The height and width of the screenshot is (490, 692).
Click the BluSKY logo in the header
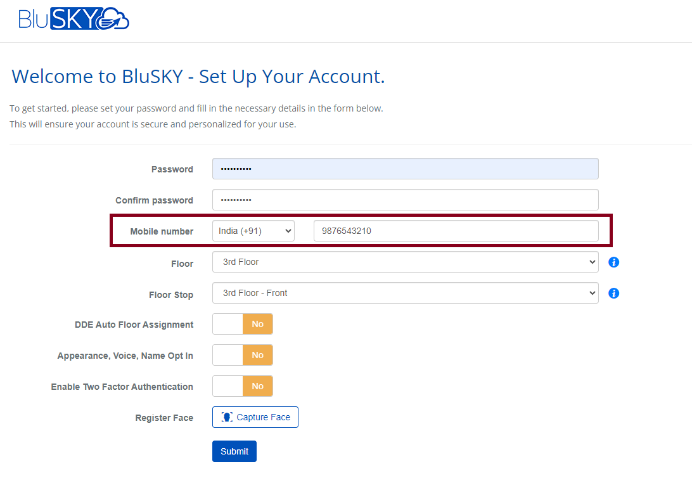[x=74, y=19]
